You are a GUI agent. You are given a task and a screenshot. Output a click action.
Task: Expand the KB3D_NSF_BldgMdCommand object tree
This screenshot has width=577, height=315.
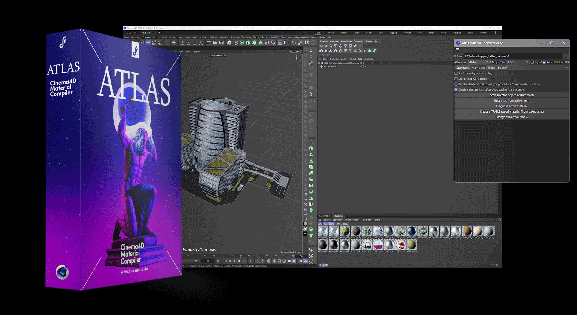tap(319, 63)
